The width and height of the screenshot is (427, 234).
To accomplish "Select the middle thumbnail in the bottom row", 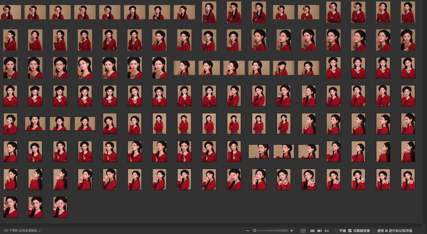I will (x=35, y=207).
